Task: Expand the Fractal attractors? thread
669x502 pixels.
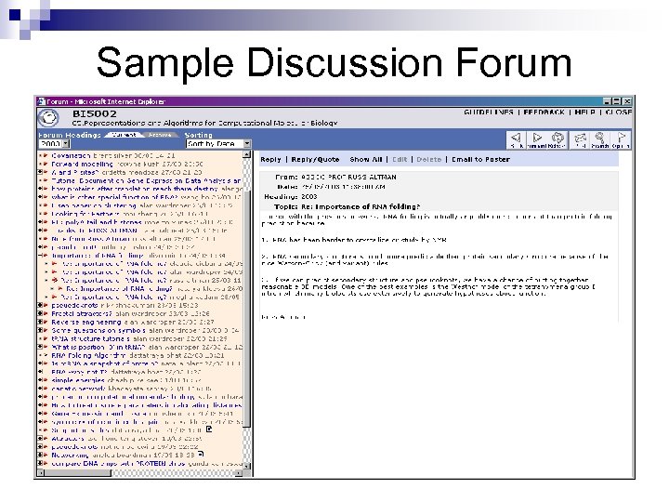Action: click(x=40, y=314)
